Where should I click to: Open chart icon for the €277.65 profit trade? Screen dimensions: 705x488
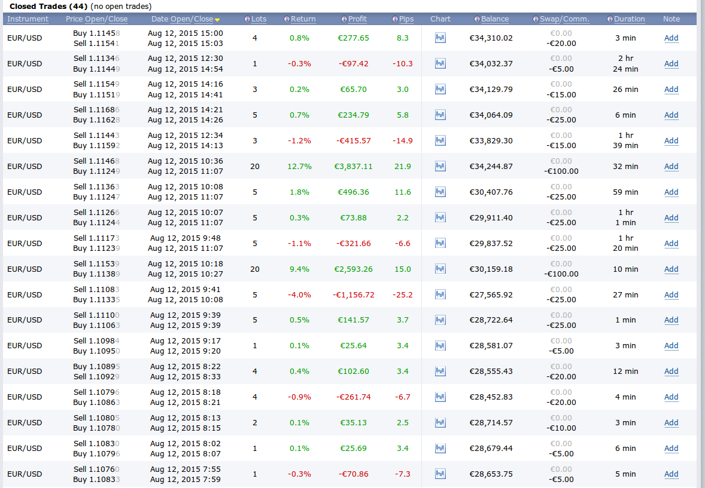point(440,38)
